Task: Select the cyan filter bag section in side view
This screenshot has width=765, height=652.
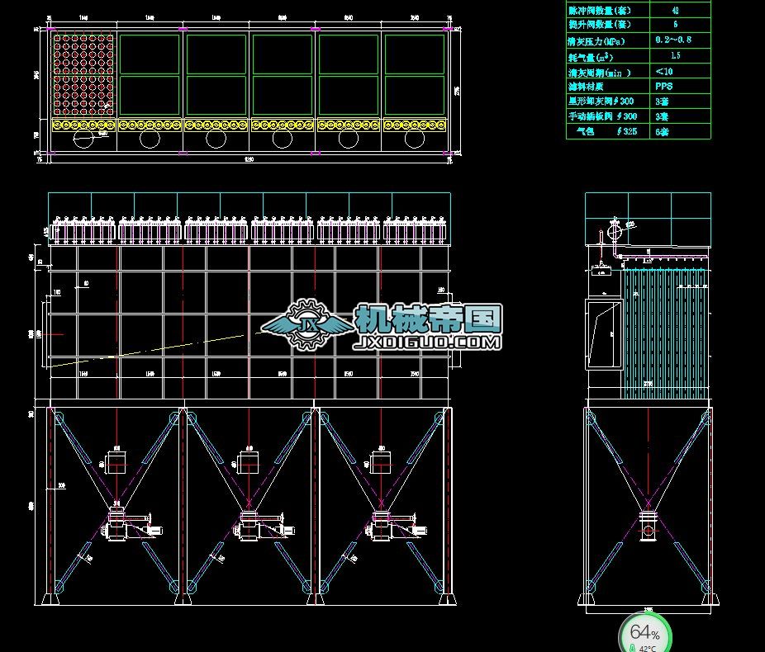Action: [664, 333]
